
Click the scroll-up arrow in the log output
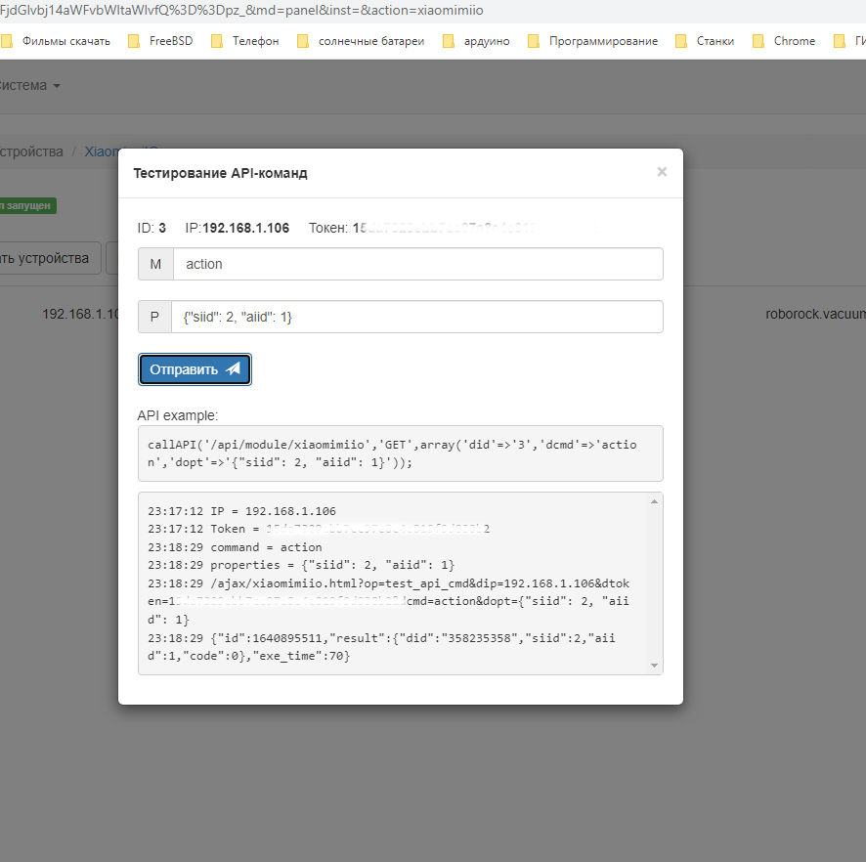[x=654, y=502]
